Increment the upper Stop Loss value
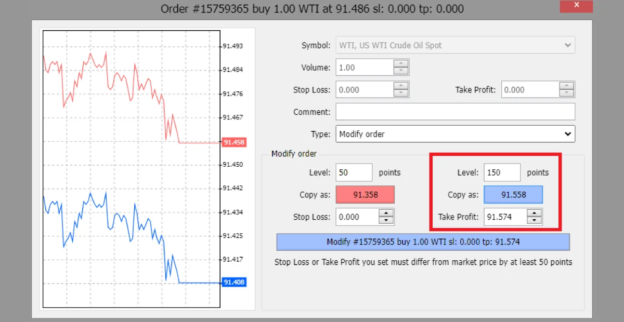The width and height of the screenshot is (624, 322). tap(401, 86)
